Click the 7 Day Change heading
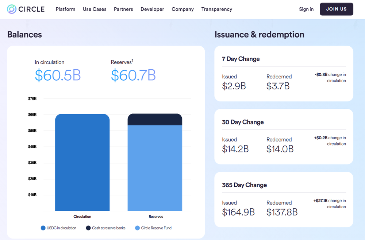 click(241, 59)
